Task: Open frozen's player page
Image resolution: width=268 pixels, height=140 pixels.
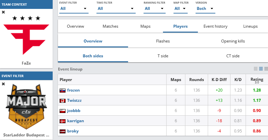Action: click(x=73, y=90)
